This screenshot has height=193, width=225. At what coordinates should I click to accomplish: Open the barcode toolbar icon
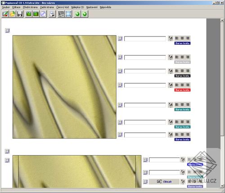pyautogui.click(x=61, y=14)
